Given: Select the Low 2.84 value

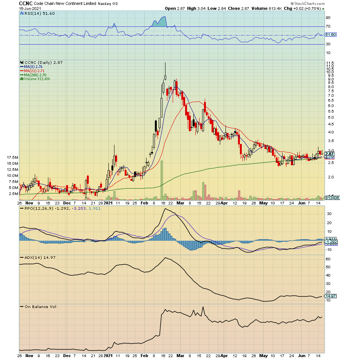Looking at the screenshot, I should click(x=216, y=8).
